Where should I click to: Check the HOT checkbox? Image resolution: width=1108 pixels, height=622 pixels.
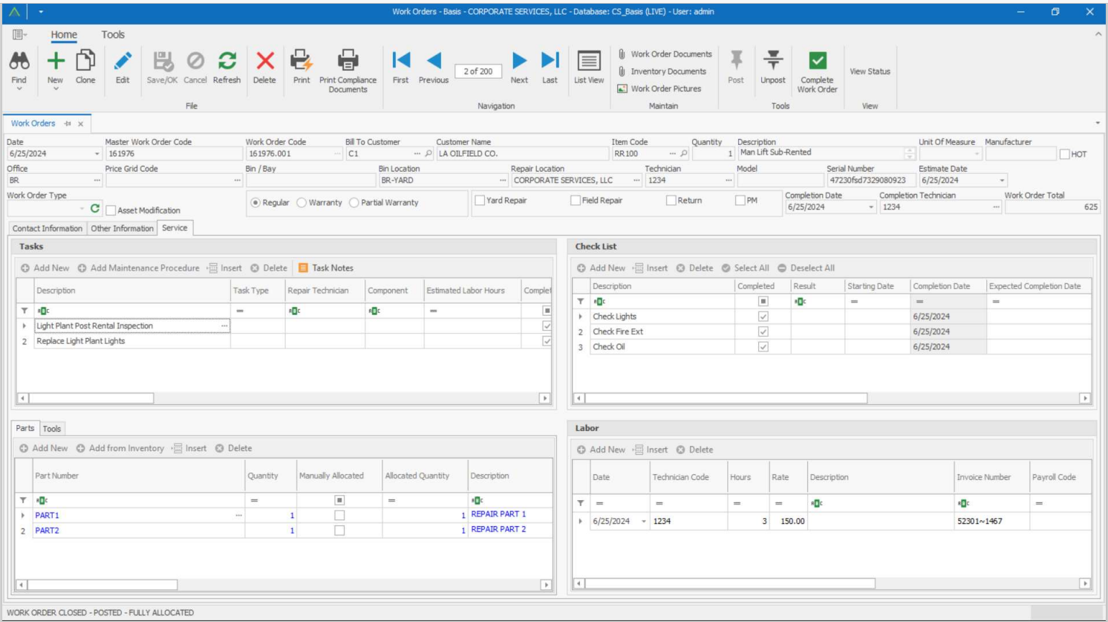click(1064, 155)
